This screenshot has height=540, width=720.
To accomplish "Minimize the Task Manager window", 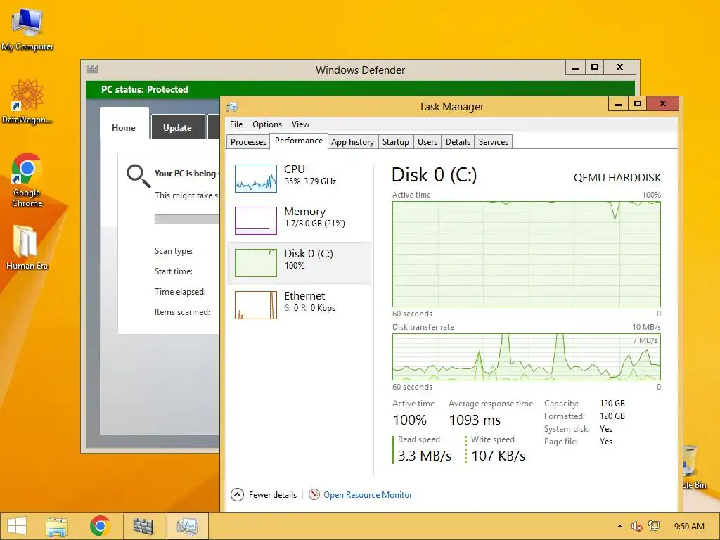I will tap(618, 104).
